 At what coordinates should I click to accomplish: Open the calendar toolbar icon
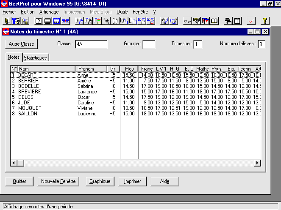(206, 21)
